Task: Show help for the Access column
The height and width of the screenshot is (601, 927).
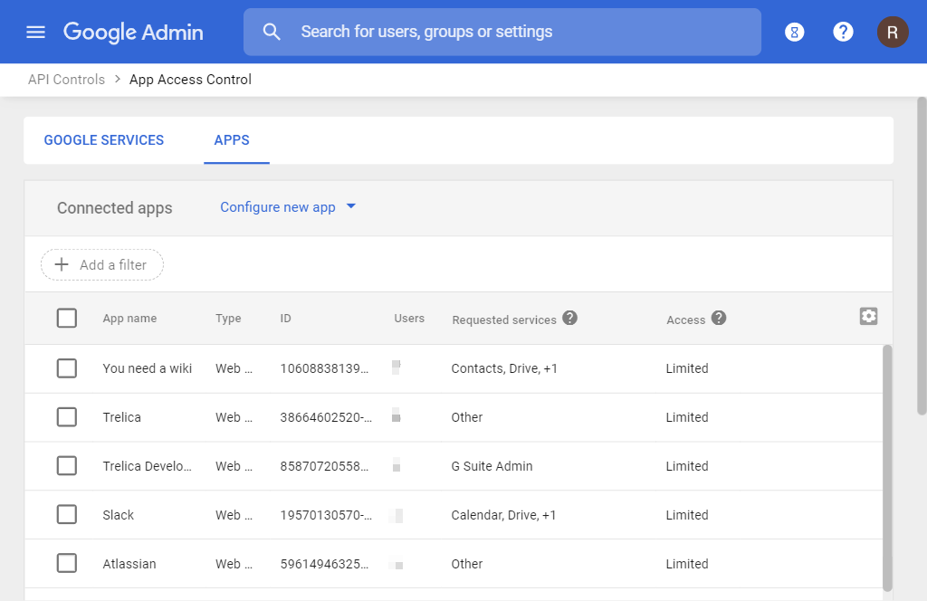Action: 719,318
